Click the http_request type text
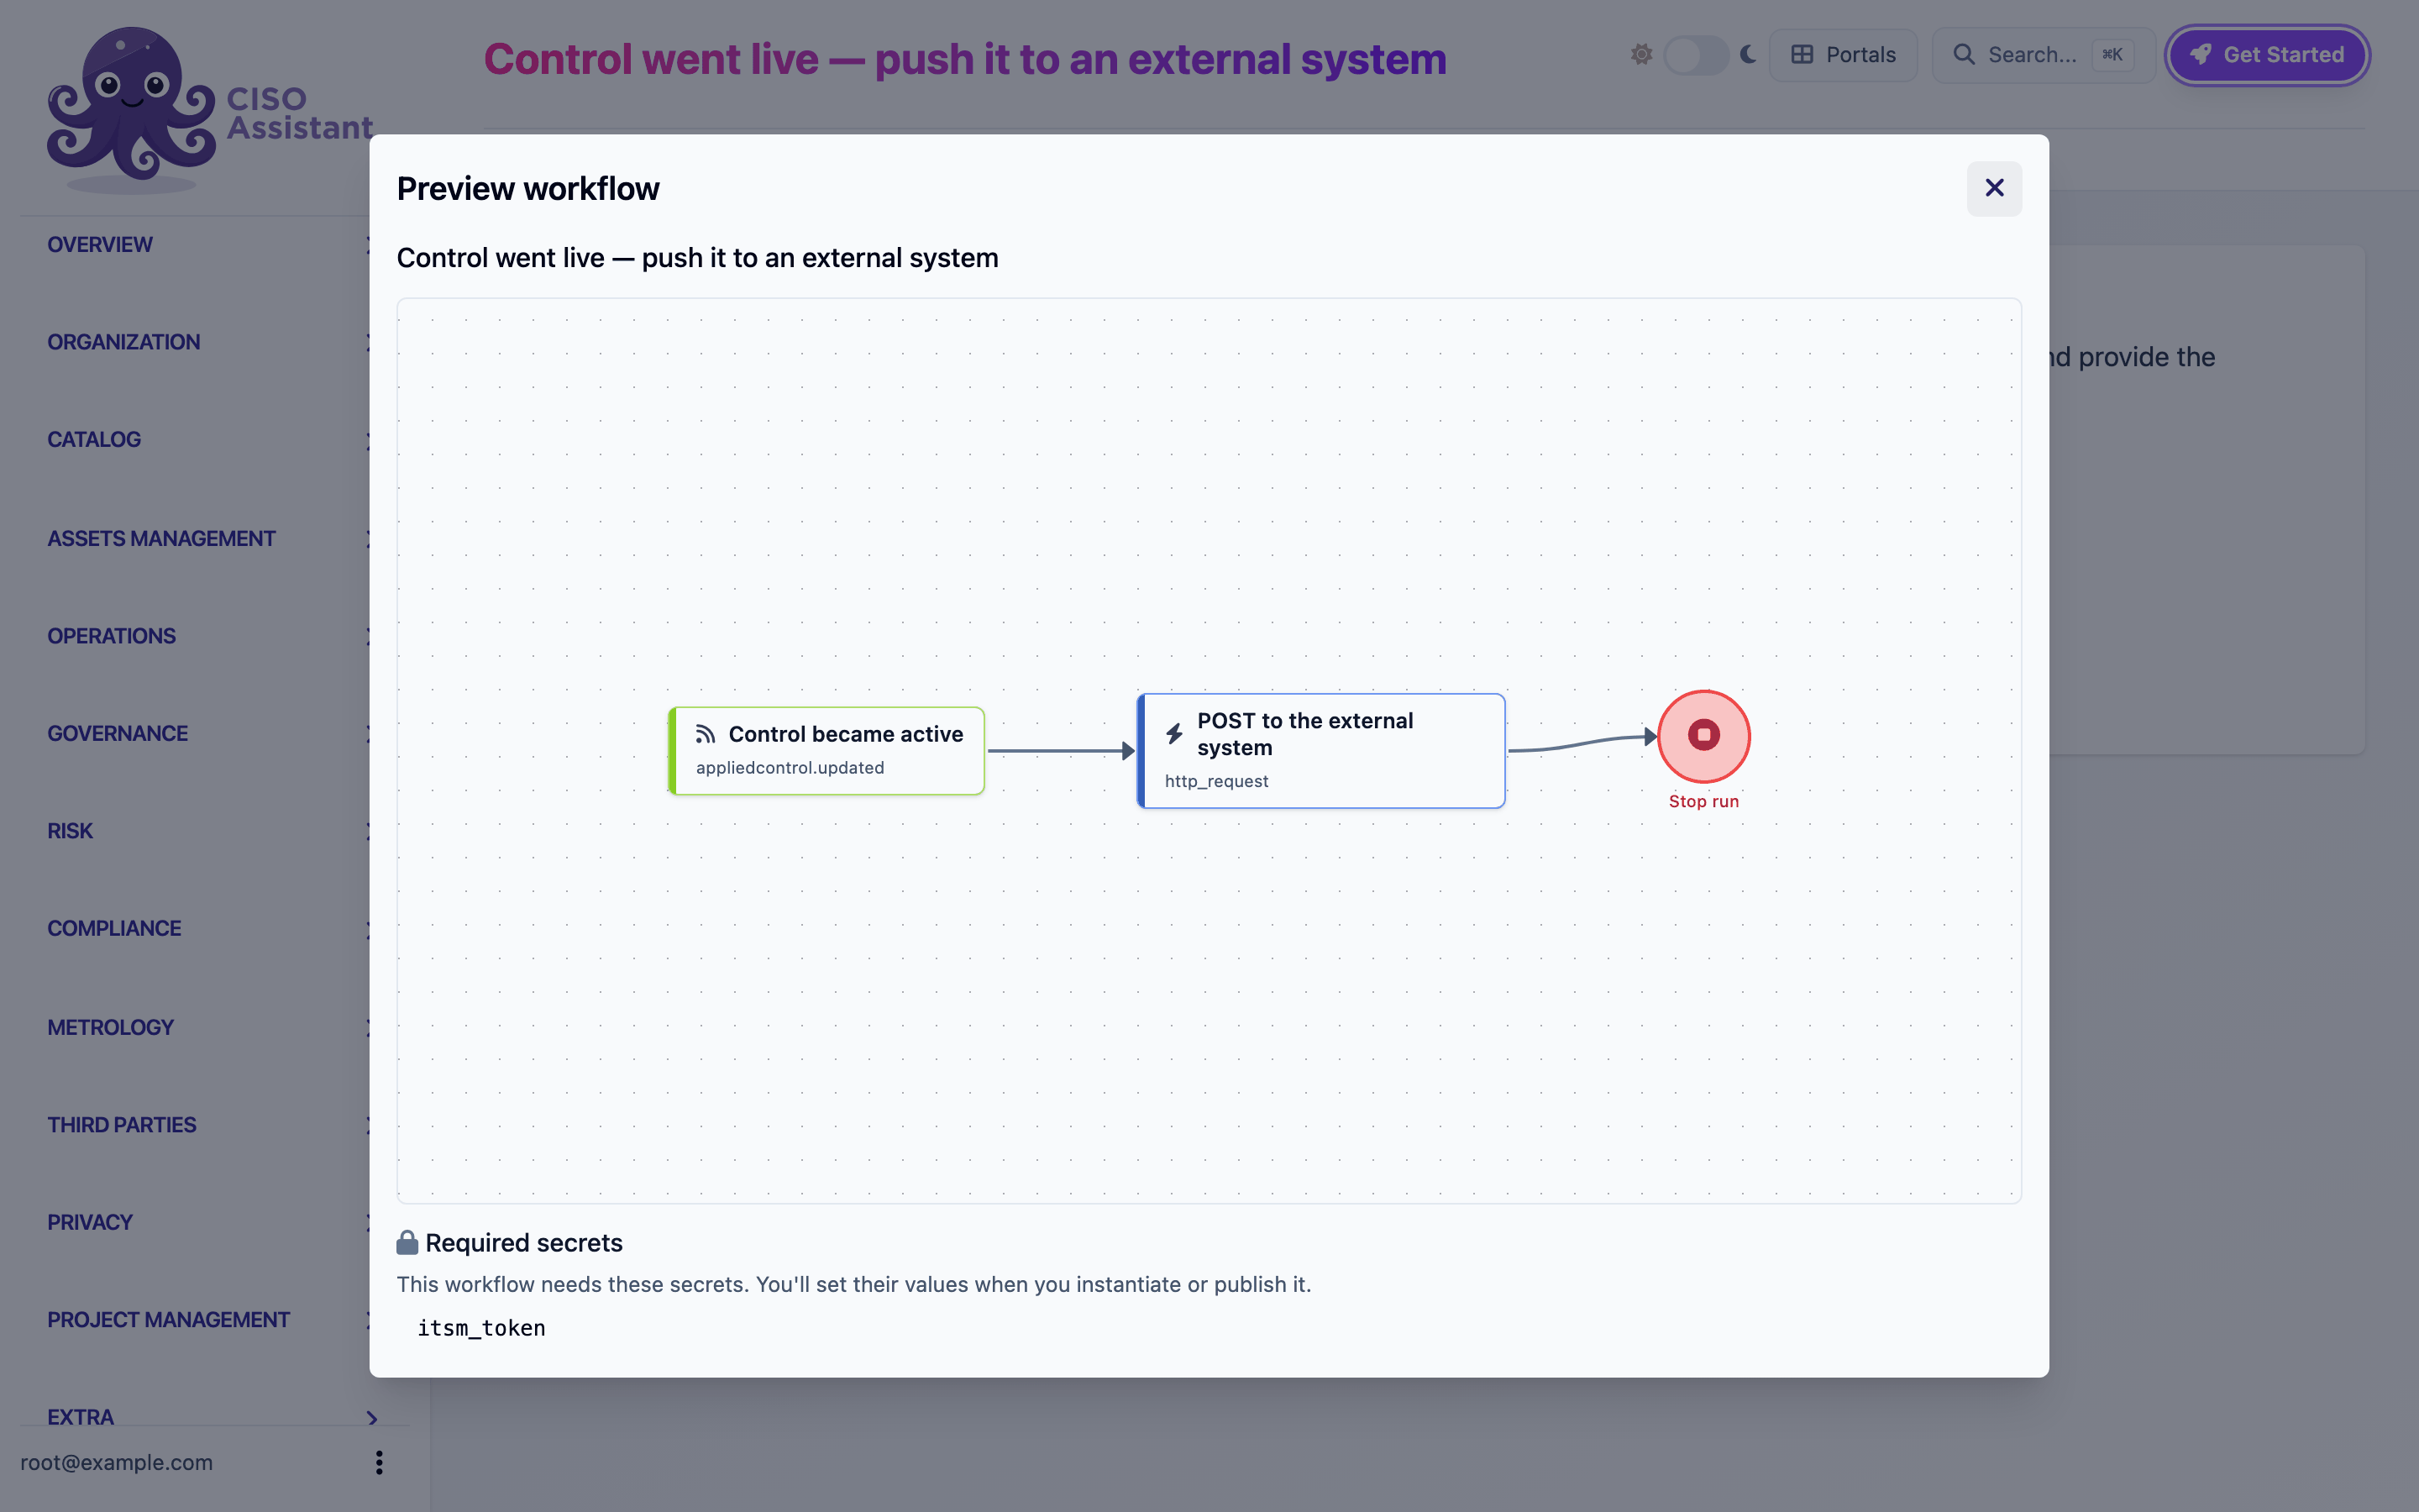The image size is (2419, 1512). point(1216,782)
